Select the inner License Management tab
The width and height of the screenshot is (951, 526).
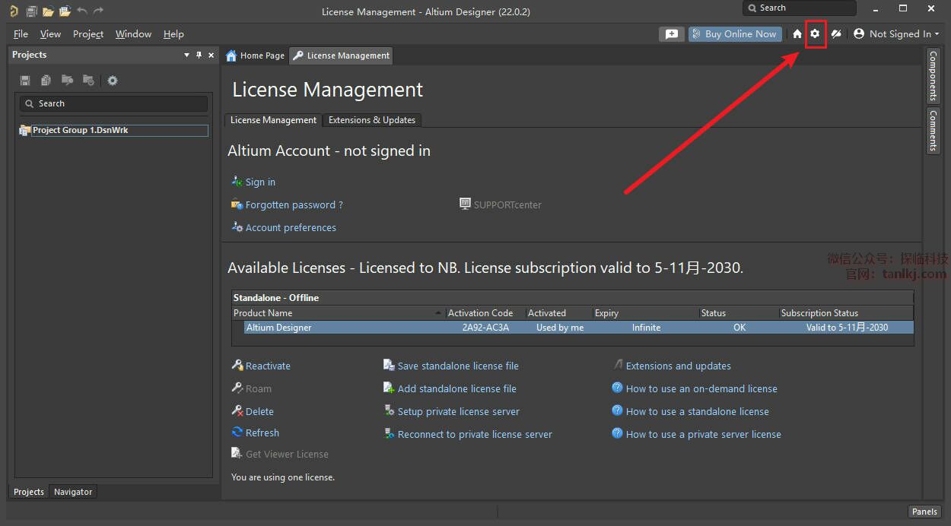click(x=273, y=120)
